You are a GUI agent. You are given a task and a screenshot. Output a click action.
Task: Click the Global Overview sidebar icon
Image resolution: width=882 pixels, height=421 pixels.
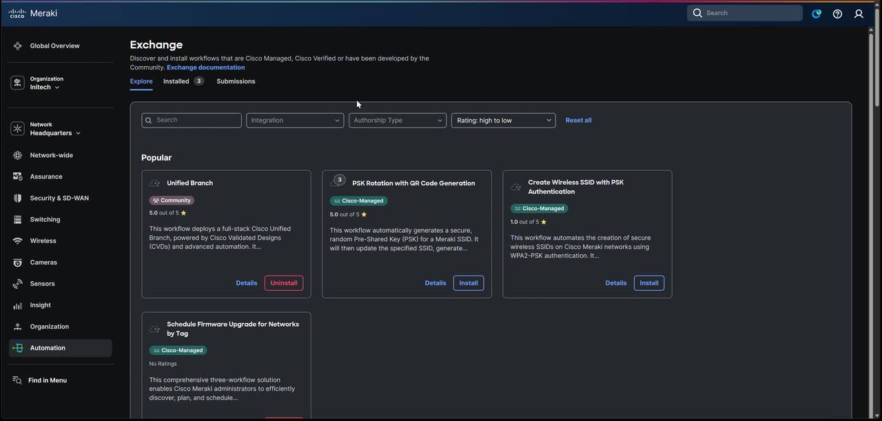point(17,46)
